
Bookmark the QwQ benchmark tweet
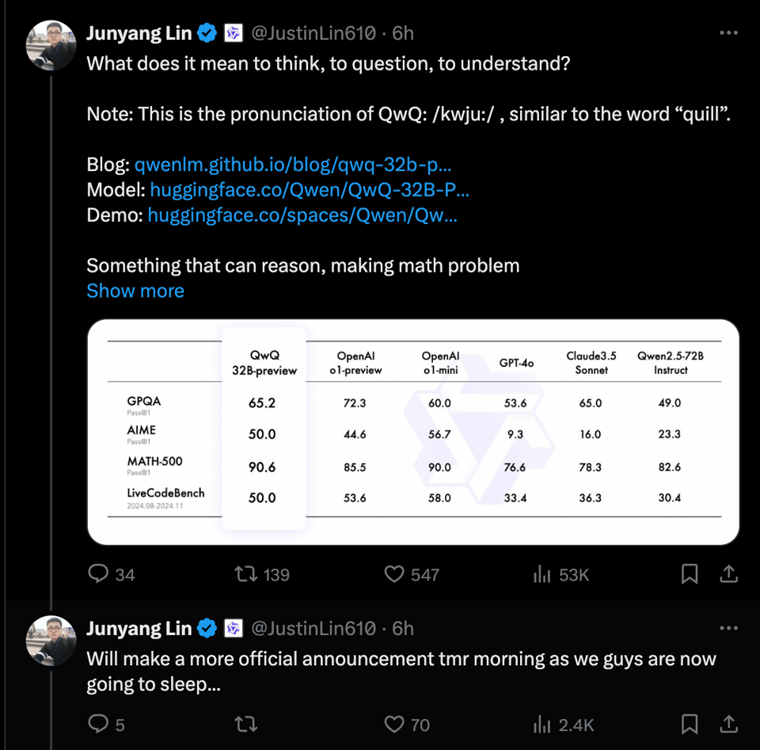pos(690,574)
